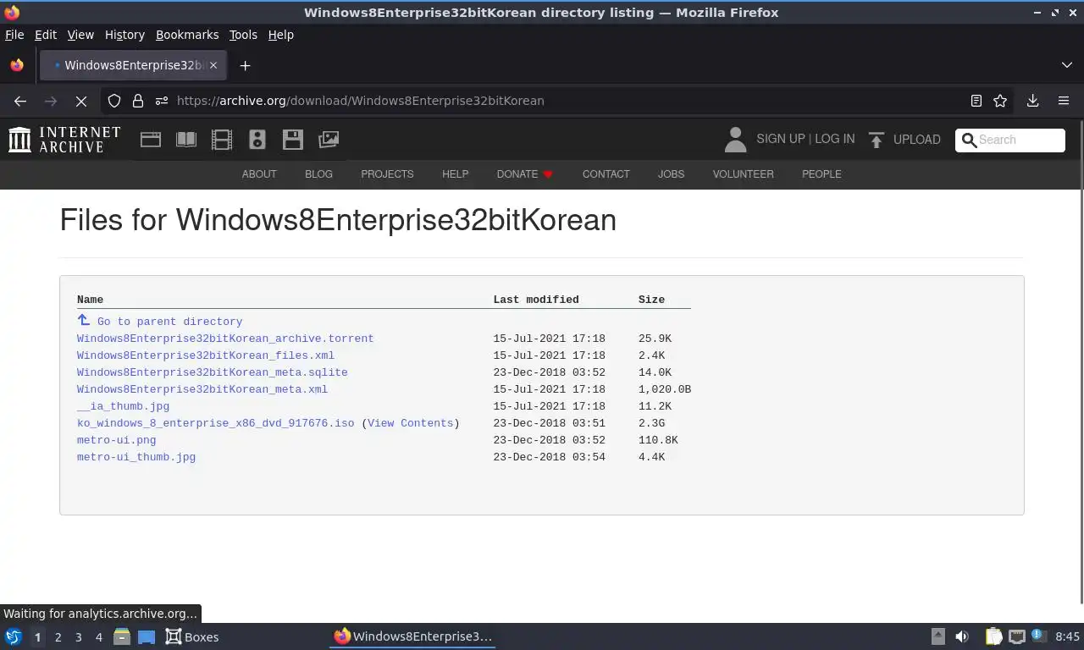Open the desktop start menu icon

click(x=13, y=636)
